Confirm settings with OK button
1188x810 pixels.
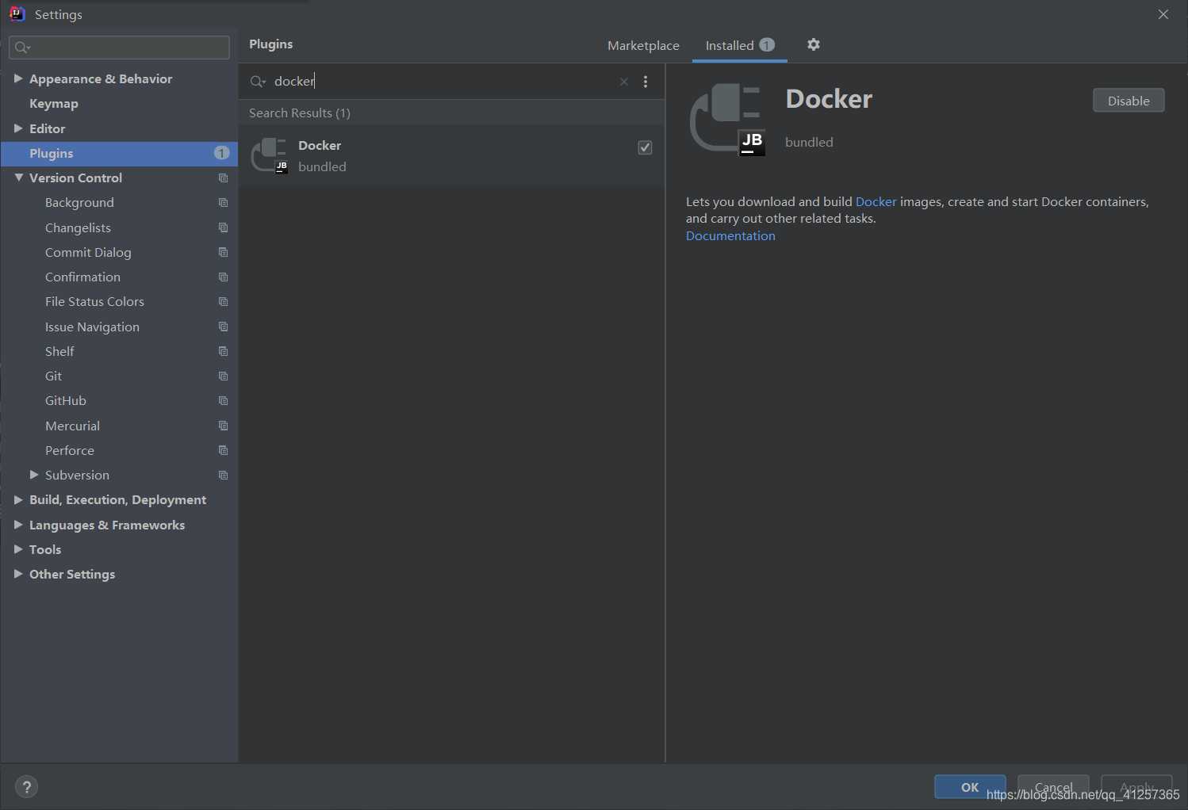coord(970,787)
